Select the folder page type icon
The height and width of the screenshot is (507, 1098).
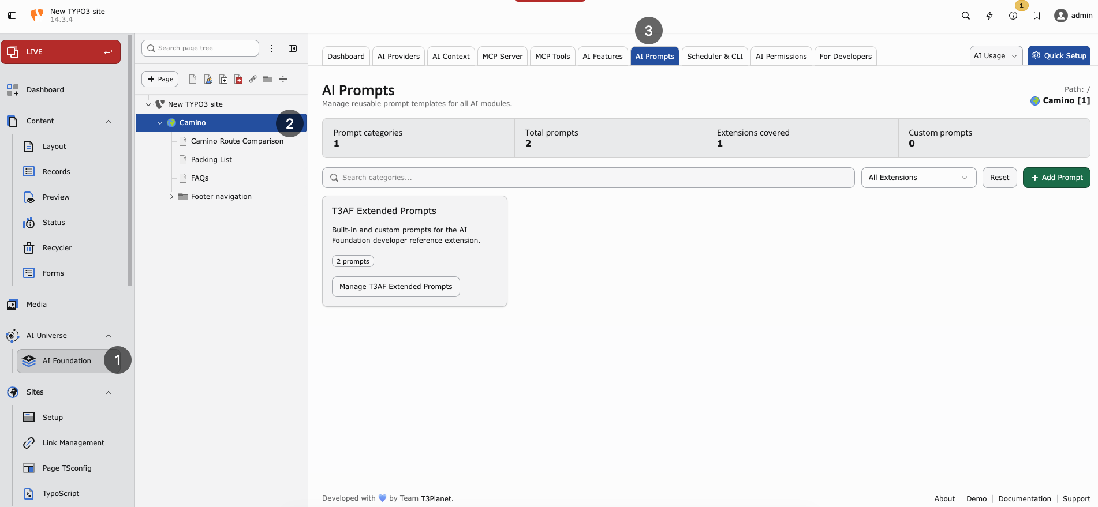click(268, 79)
